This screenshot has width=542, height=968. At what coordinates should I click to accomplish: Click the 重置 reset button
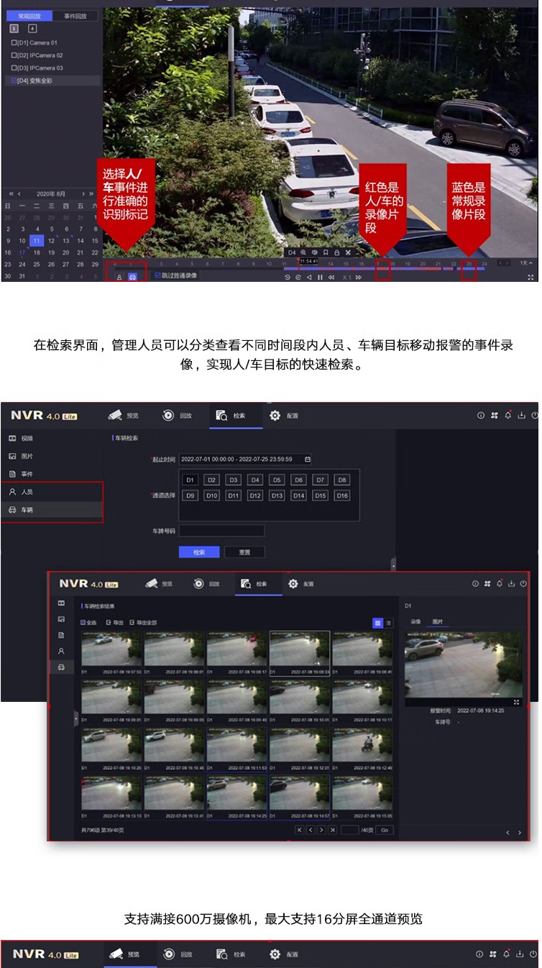click(x=244, y=552)
